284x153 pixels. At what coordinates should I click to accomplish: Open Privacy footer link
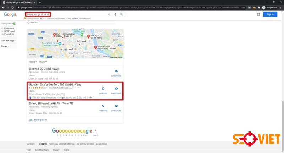pyautogui.click(x=56, y=150)
